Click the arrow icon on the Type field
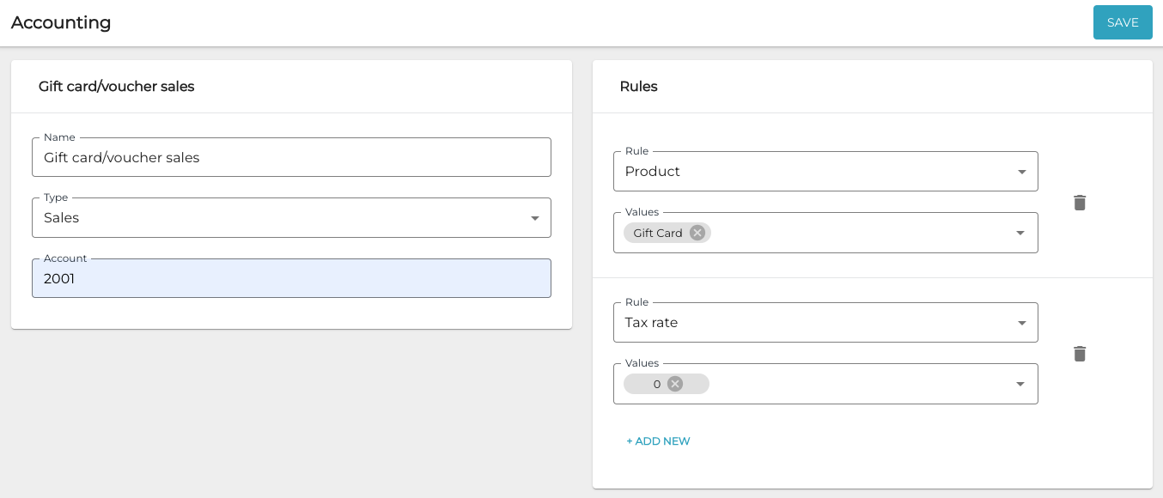This screenshot has height=498, width=1163. (x=534, y=217)
